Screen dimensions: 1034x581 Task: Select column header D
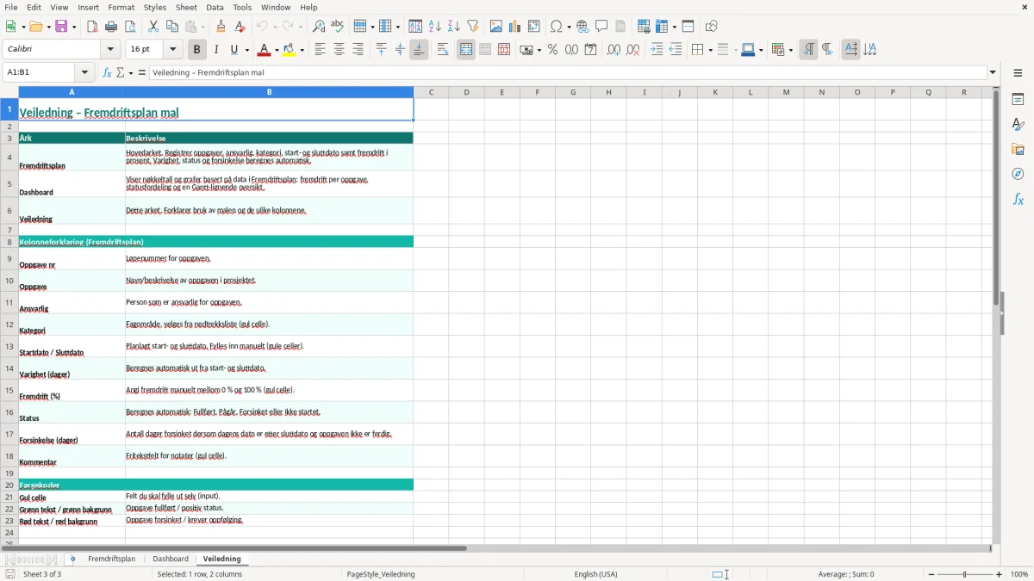(x=466, y=92)
